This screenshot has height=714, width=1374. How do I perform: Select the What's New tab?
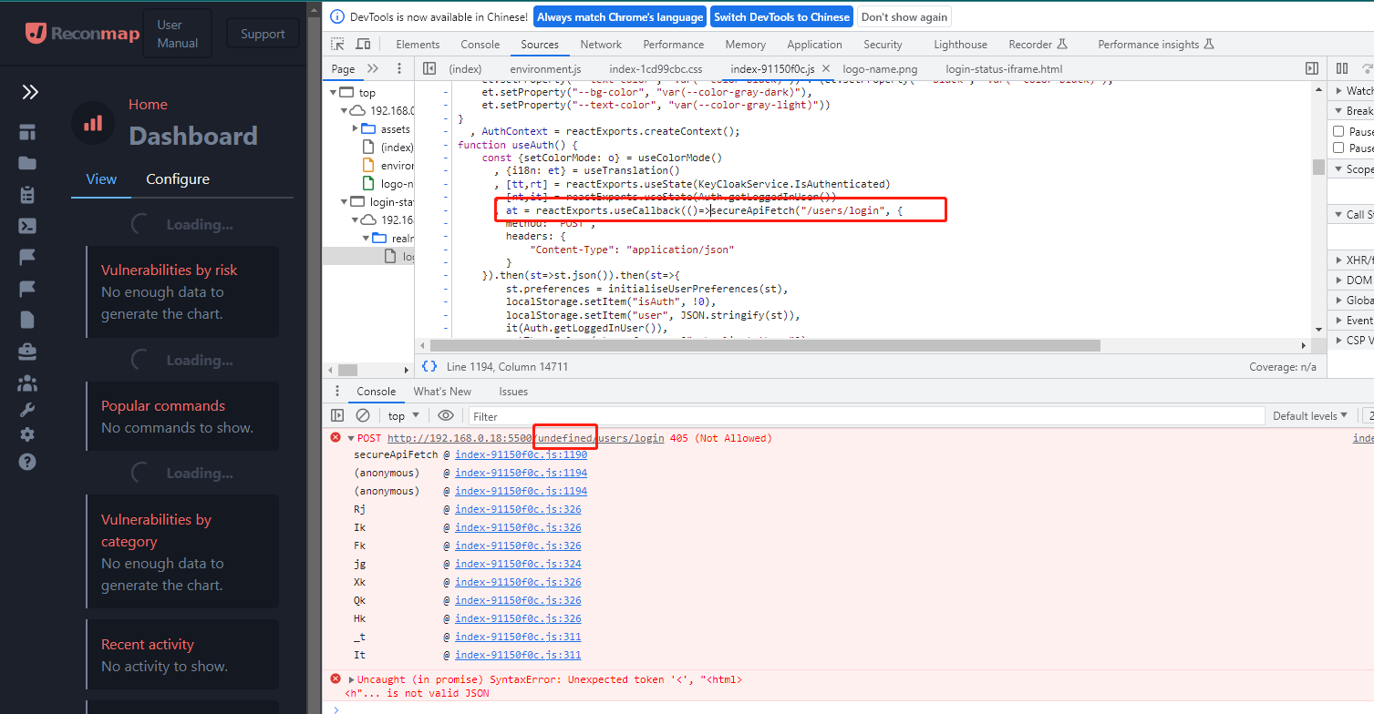coord(442,391)
